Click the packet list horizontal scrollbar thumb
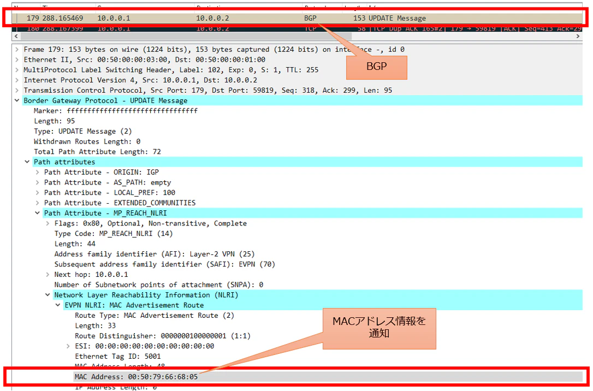The image size is (593, 391). (x=186, y=36)
